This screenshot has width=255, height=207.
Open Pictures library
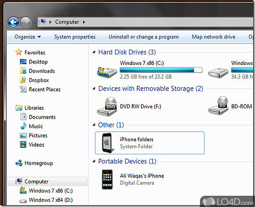(x=38, y=135)
